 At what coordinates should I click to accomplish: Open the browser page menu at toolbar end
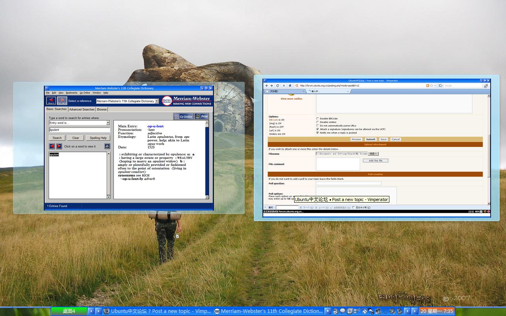click(x=486, y=85)
